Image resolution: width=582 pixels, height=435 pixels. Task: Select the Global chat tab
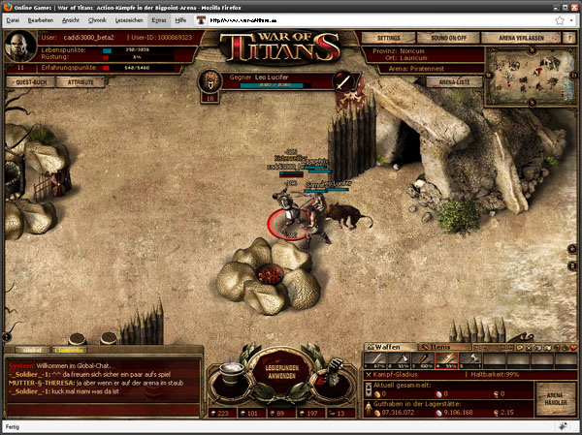click(x=32, y=349)
